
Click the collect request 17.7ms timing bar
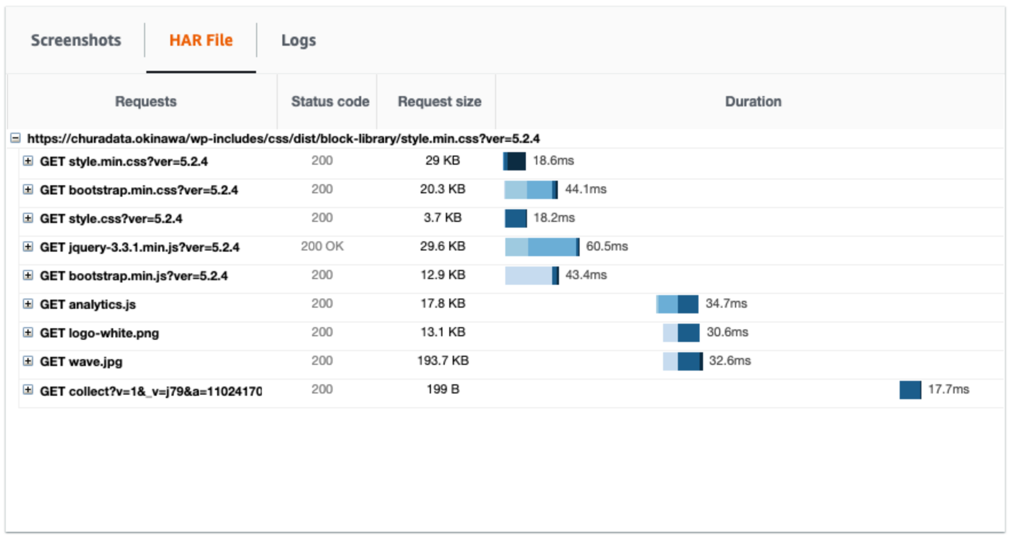(x=910, y=390)
